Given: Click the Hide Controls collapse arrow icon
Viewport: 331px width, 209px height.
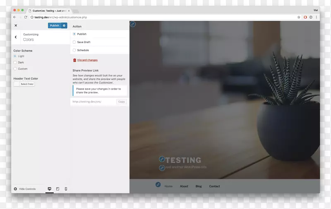Looking at the screenshot, I should click(15, 189).
